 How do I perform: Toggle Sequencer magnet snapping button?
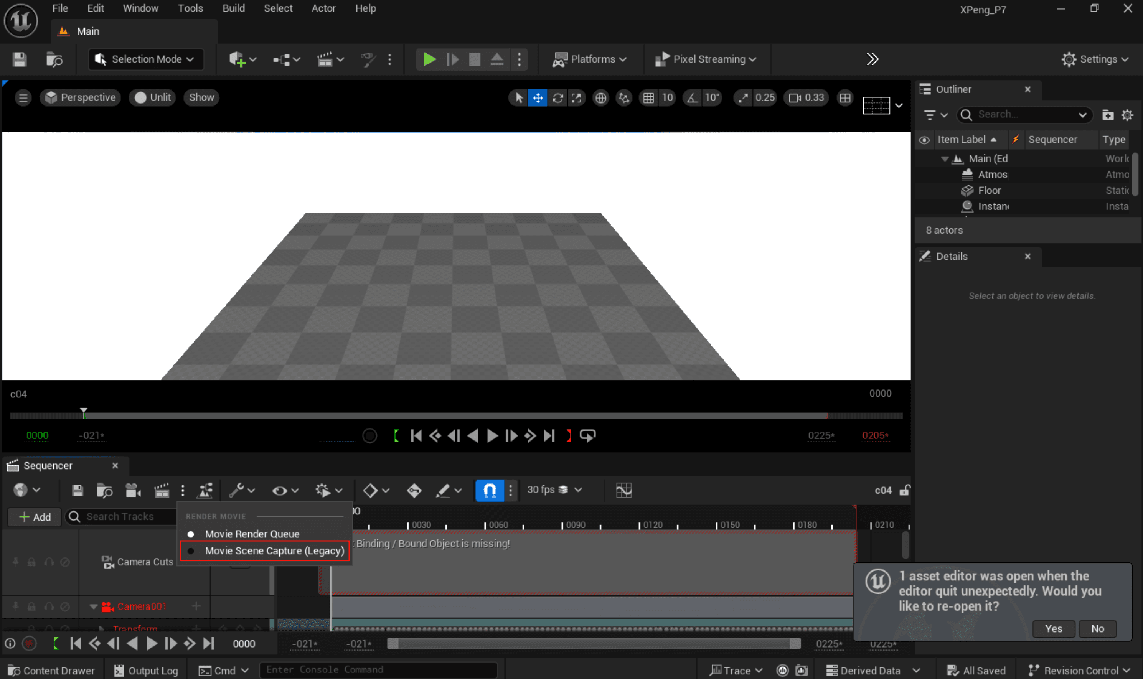click(x=490, y=491)
